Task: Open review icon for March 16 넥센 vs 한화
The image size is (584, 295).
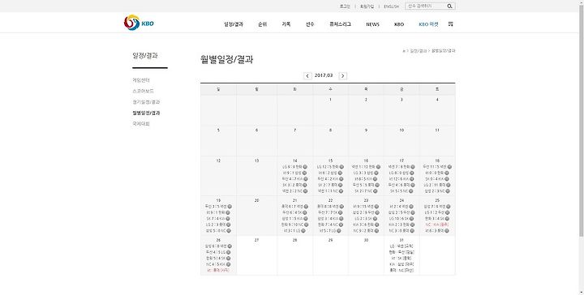Action: 378,167
